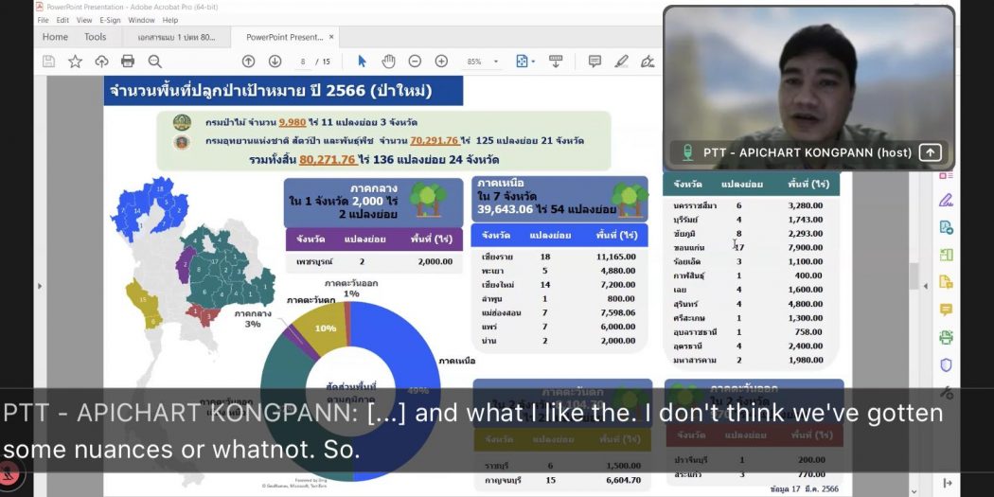Click the scrolling mode keyboard icon
994x497 pixels.
[x=556, y=62]
